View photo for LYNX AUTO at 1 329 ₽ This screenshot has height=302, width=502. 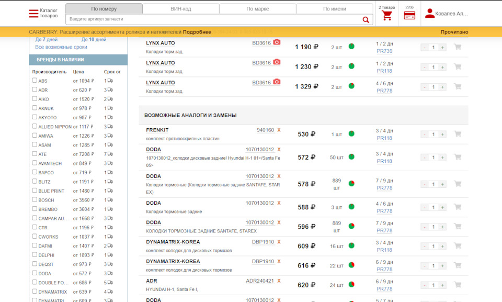pos(277,82)
